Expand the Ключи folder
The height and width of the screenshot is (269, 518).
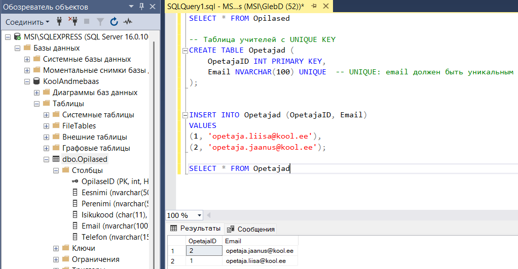[56, 249]
